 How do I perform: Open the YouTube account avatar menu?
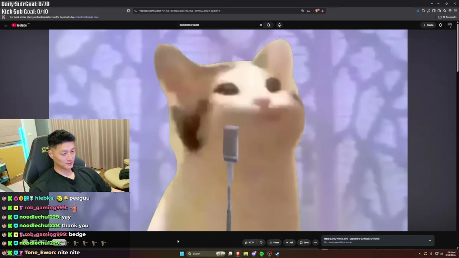(x=450, y=25)
